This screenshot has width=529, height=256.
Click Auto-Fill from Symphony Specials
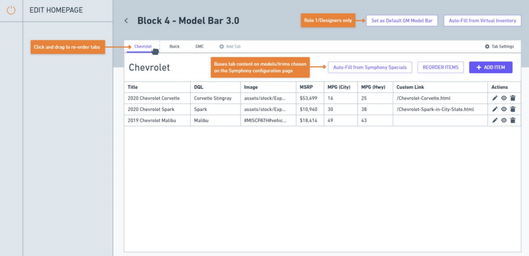click(370, 67)
